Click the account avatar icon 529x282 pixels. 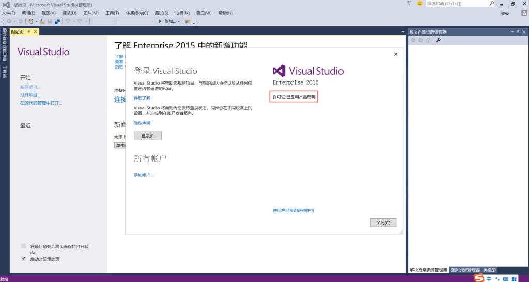(524, 13)
